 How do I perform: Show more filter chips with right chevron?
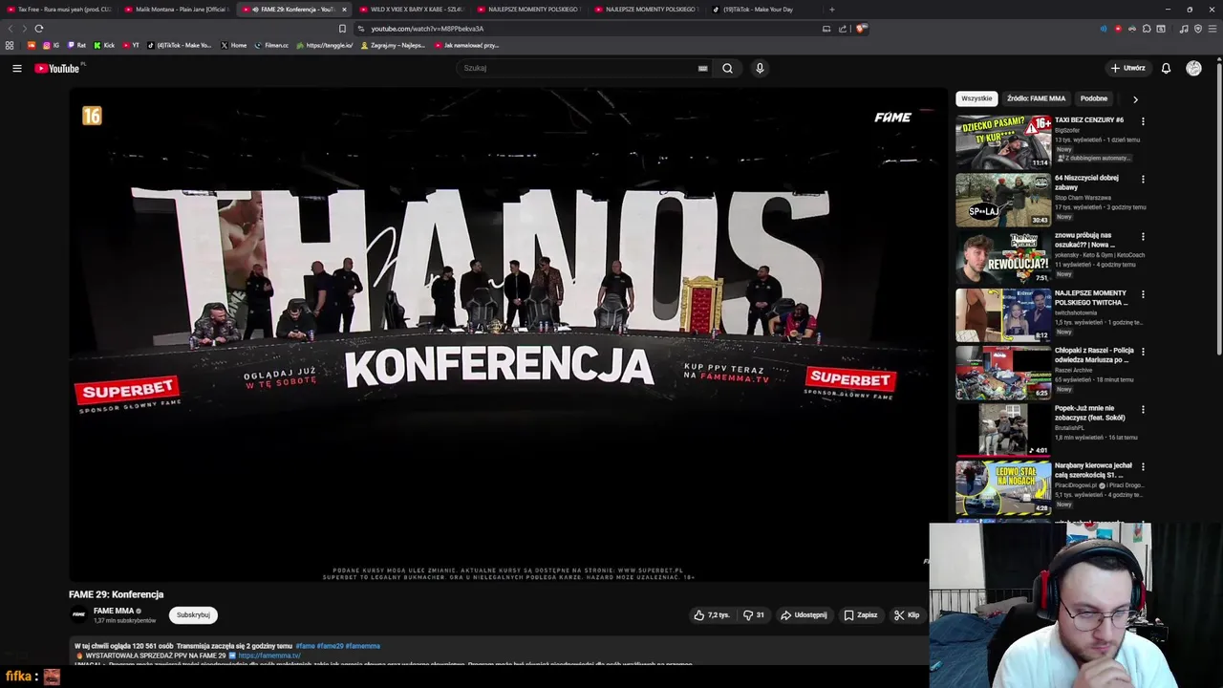coord(1135,98)
